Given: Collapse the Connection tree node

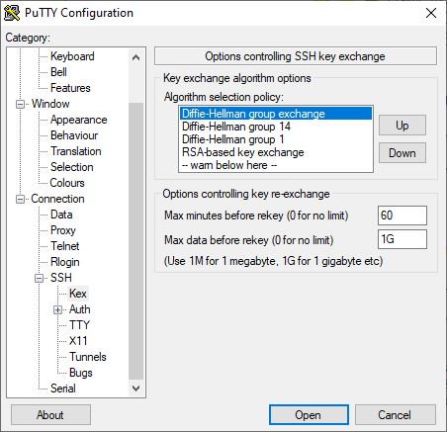Looking at the screenshot, I should tap(20, 200).
